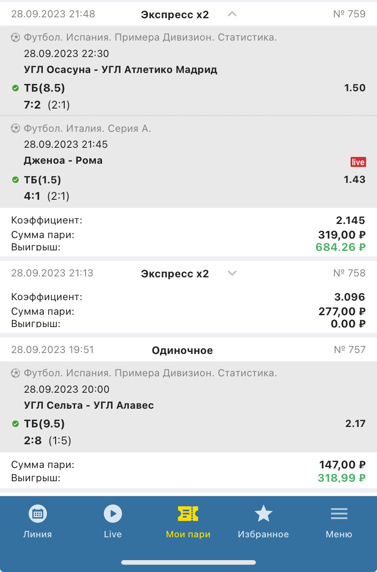Tap the home indicator bar
377x572 pixels.
(x=188, y=562)
